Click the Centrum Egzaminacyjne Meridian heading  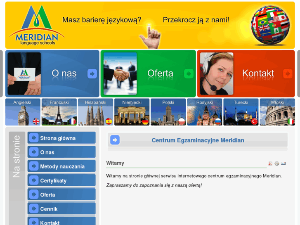click(198, 140)
